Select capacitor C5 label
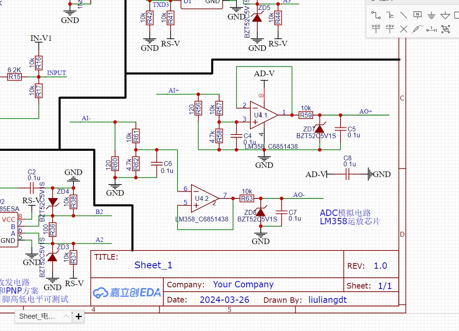Viewport: 459px width, 331px height. click(x=352, y=129)
